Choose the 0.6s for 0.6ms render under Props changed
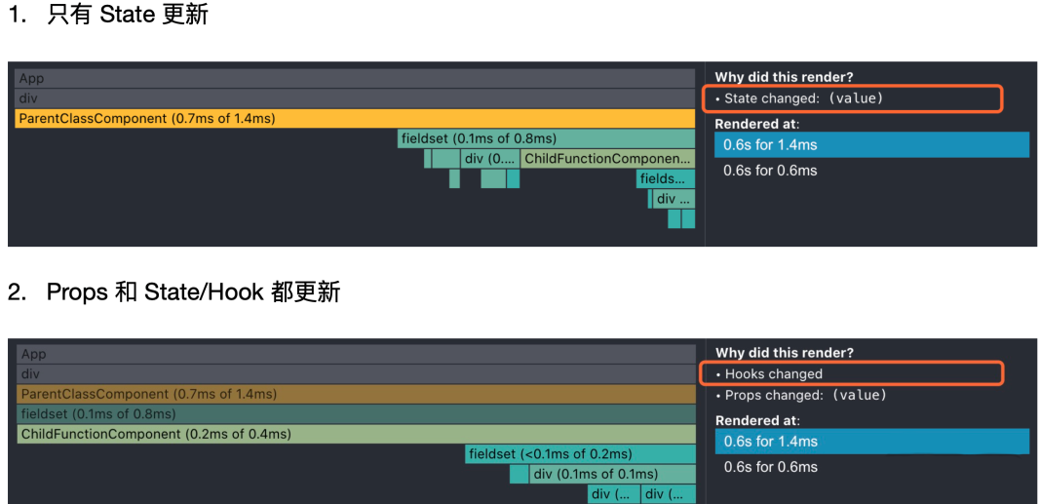Image resolution: width=1040 pixels, height=504 pixels. click(771, 467)
